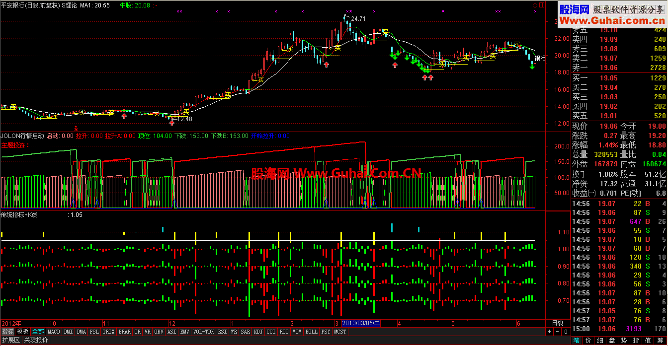Select the VOL-TDX indicator
Viewport: 668px width, 346px height.
tap(203, 332)
